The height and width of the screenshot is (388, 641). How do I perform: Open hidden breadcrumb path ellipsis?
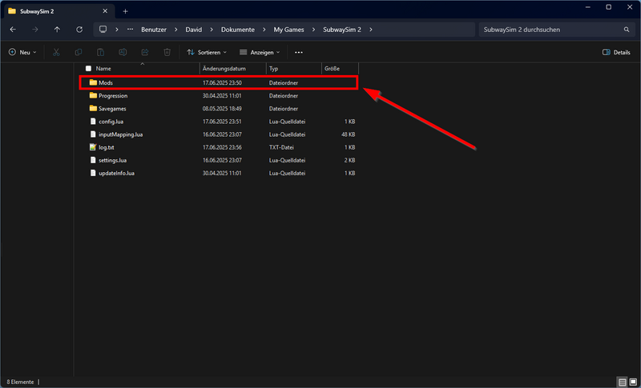coord(130,30)
